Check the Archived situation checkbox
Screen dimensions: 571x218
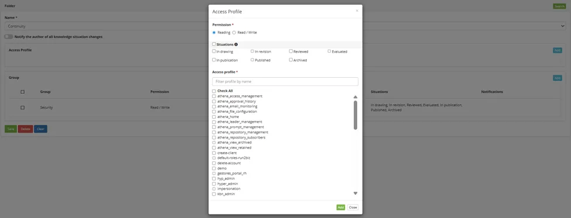click(x=291, y=60)
